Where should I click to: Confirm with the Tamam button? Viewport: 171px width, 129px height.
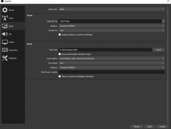(x=137, y=127)
